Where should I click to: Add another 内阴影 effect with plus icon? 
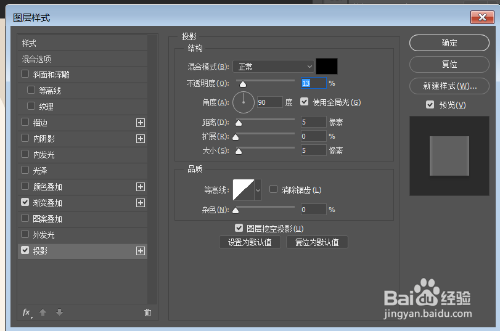141,139
